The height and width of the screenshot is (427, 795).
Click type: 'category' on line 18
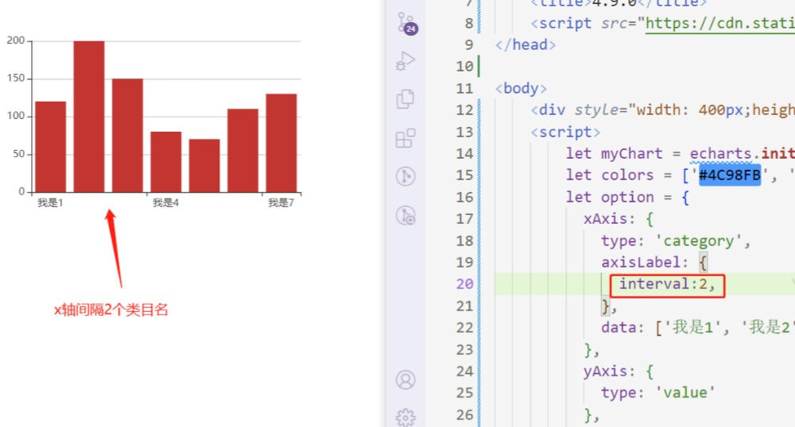coord(675,240)
